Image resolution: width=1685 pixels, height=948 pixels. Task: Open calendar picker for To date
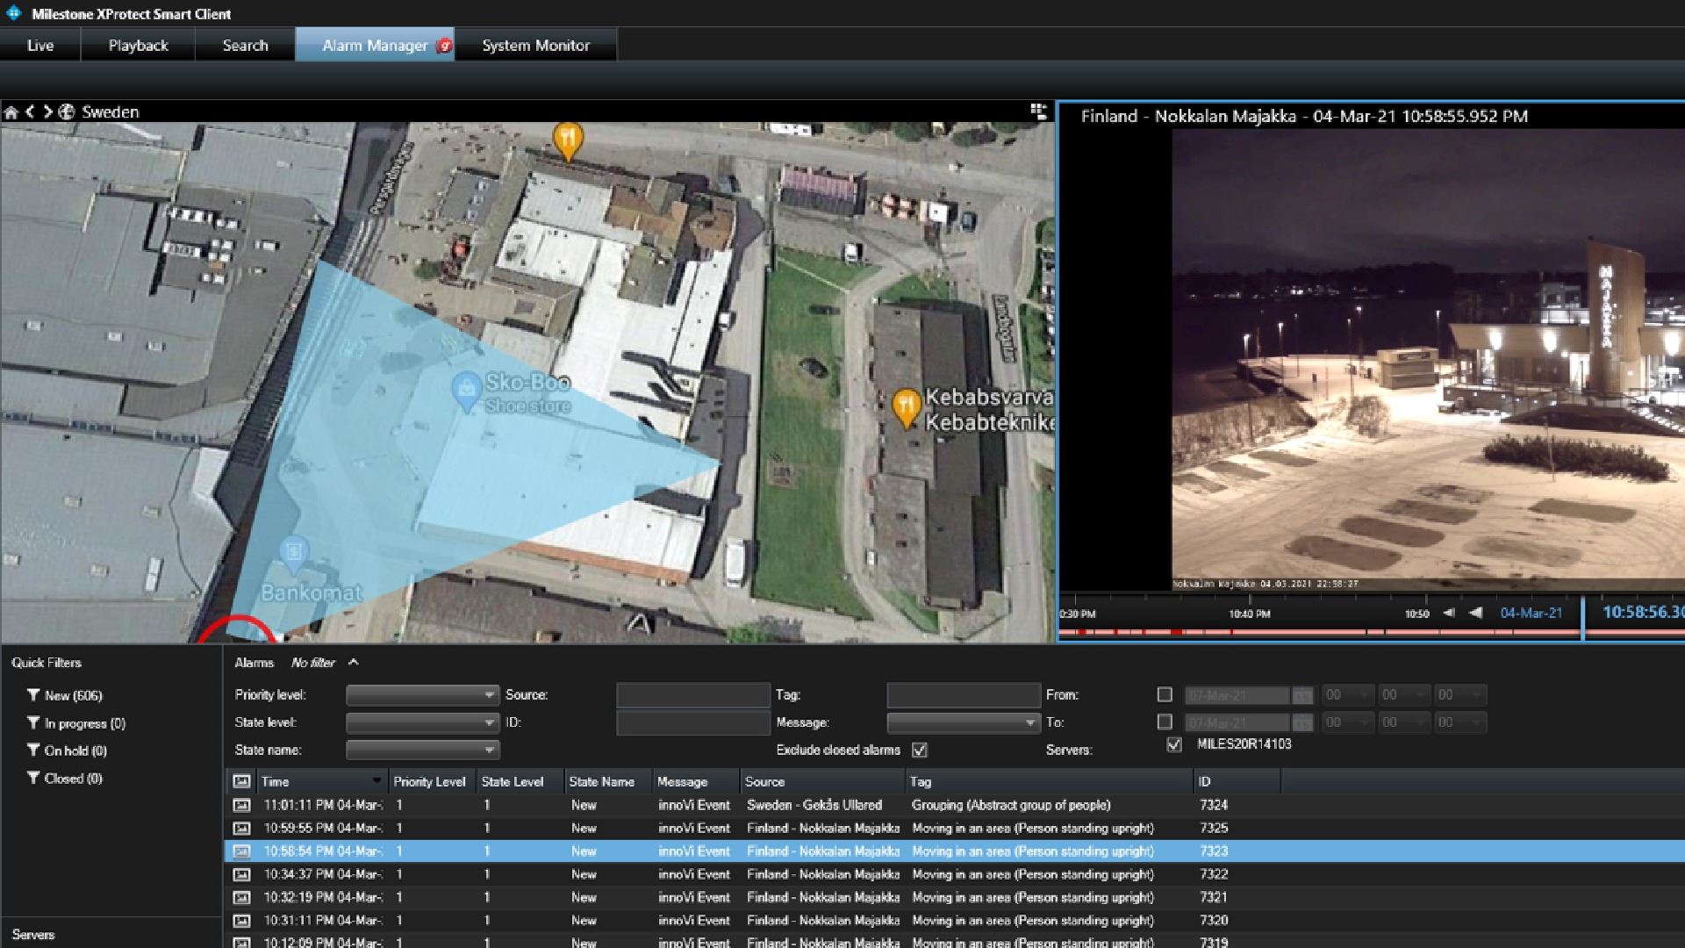tap(1302, 723)
